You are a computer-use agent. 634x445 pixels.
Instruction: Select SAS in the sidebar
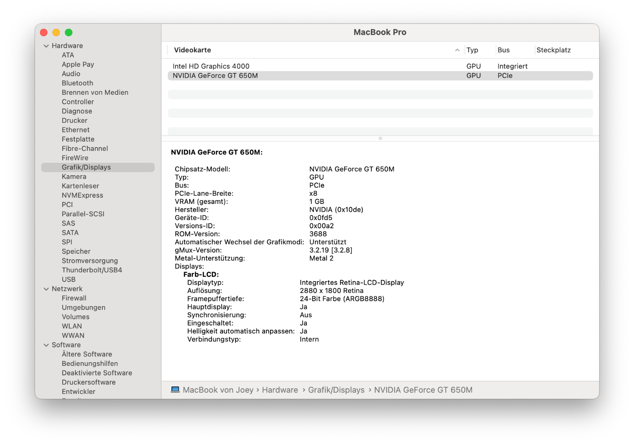[x=68, y=223]
